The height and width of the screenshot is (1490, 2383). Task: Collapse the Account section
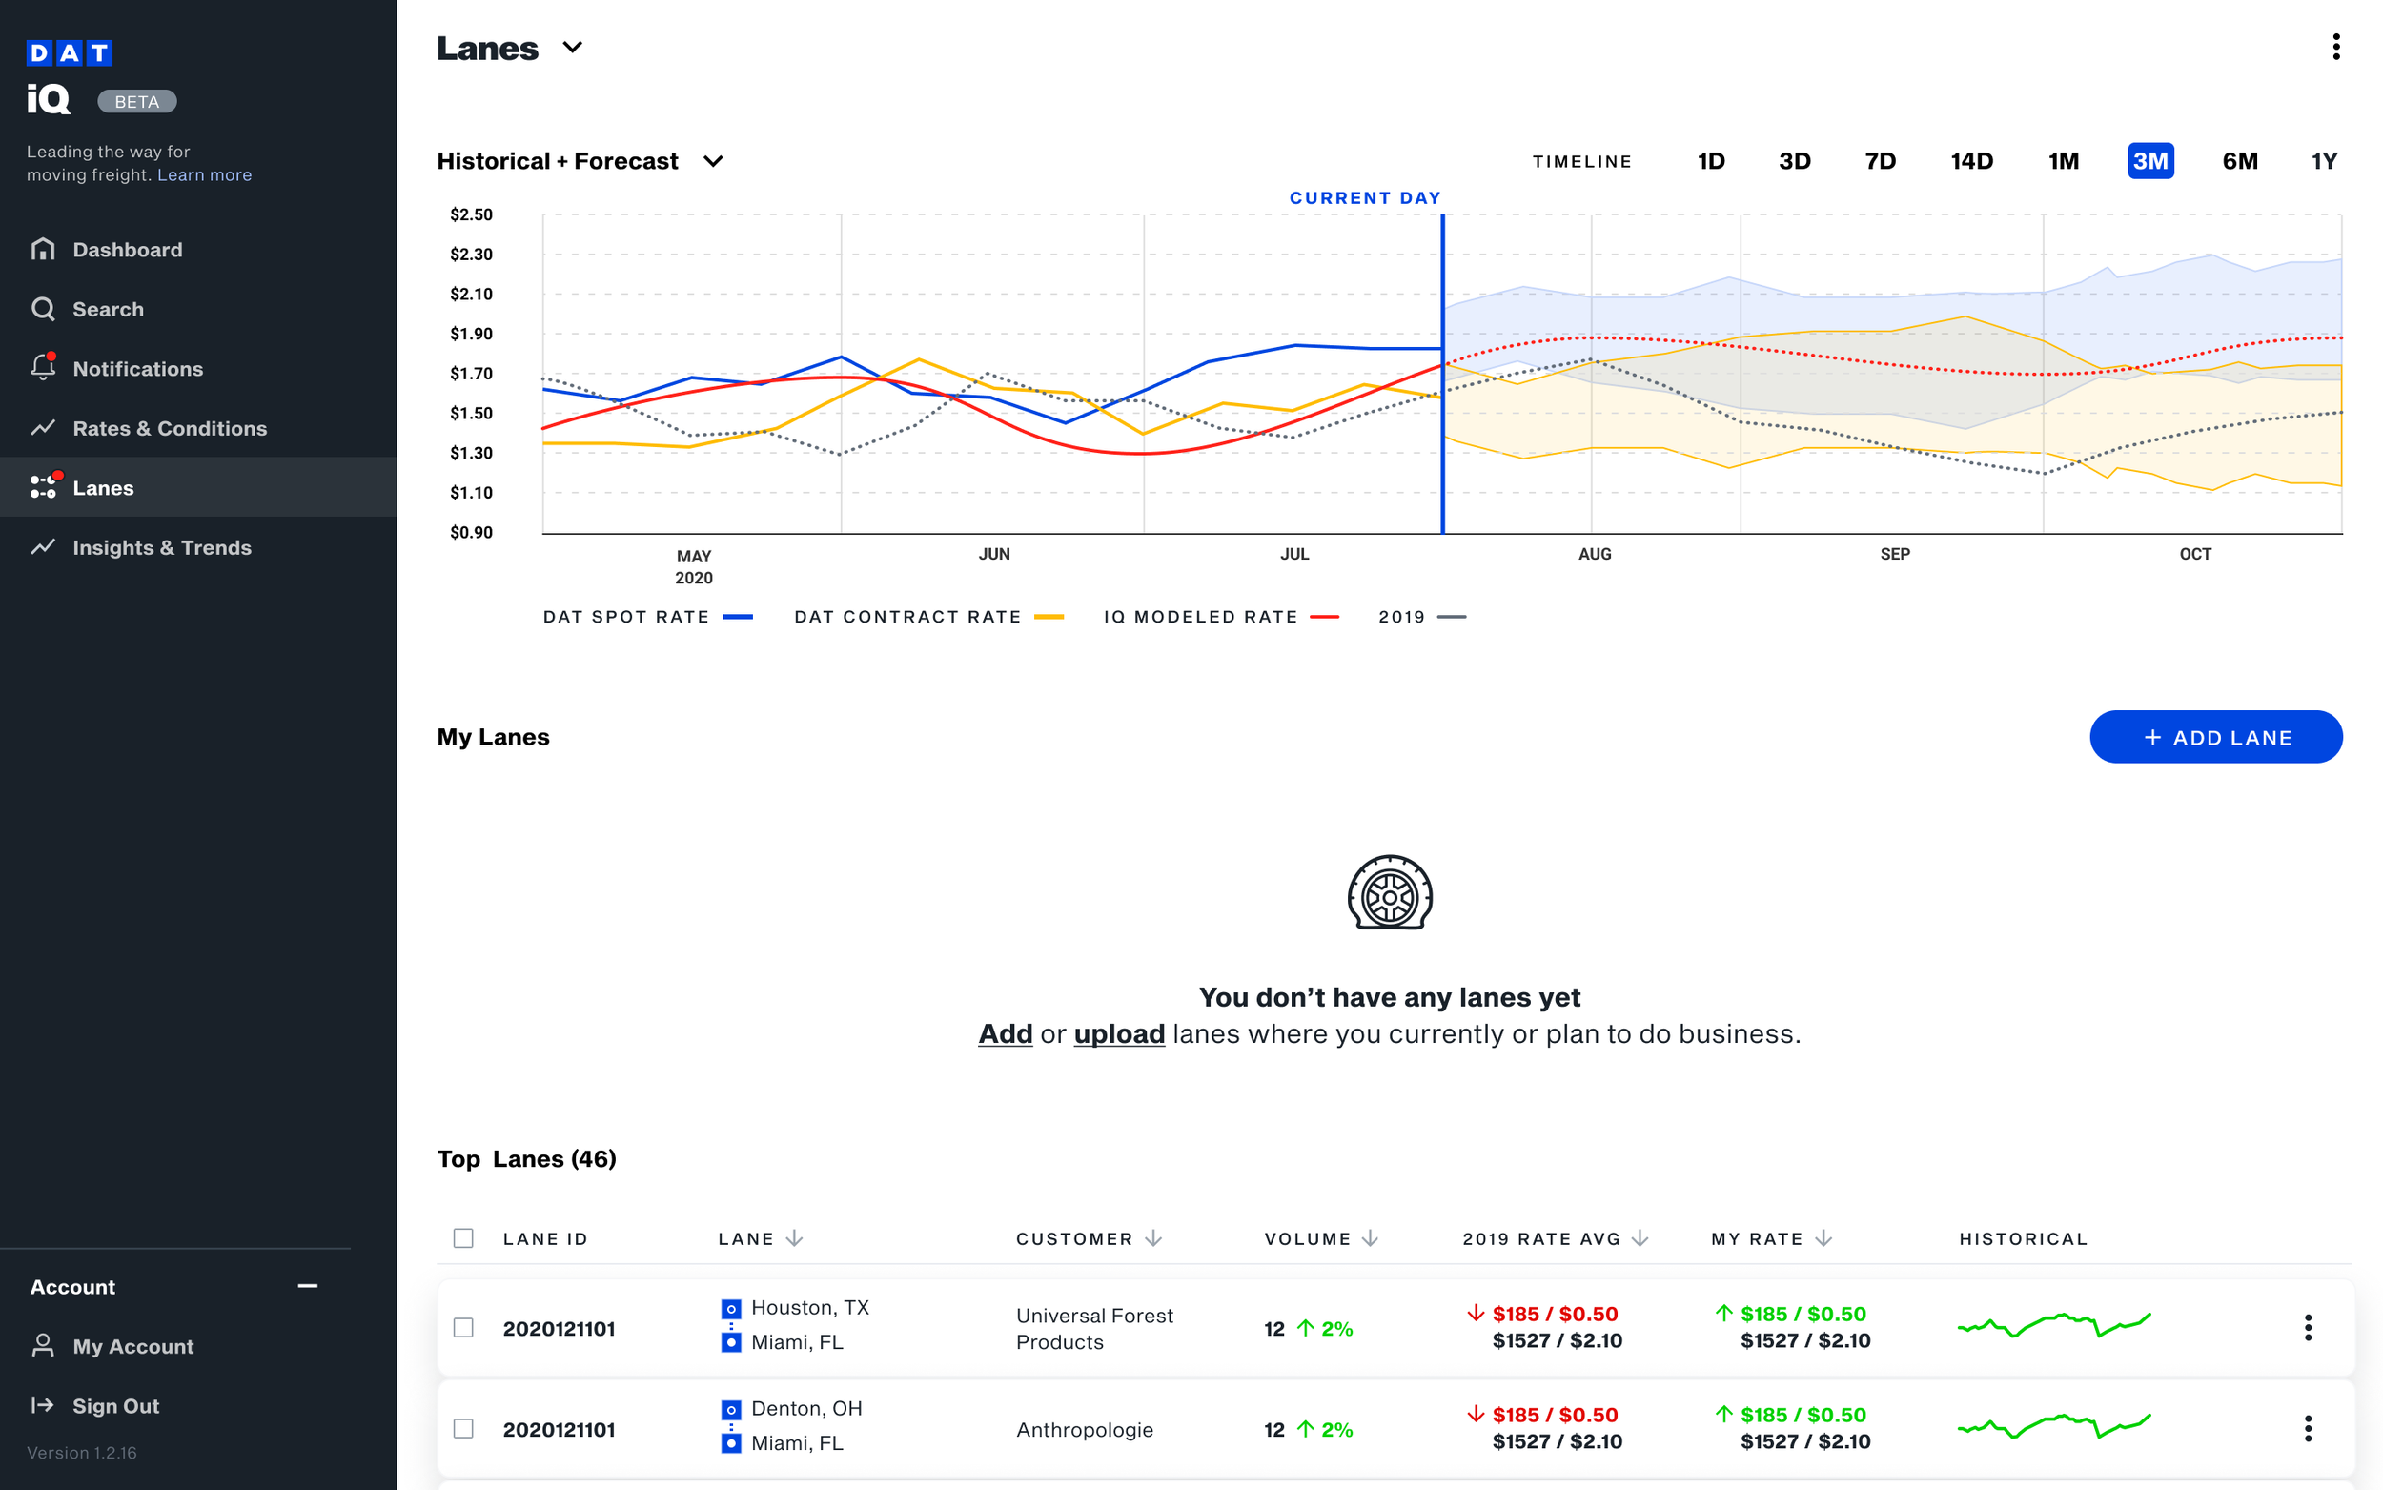tap(307, 1286)
